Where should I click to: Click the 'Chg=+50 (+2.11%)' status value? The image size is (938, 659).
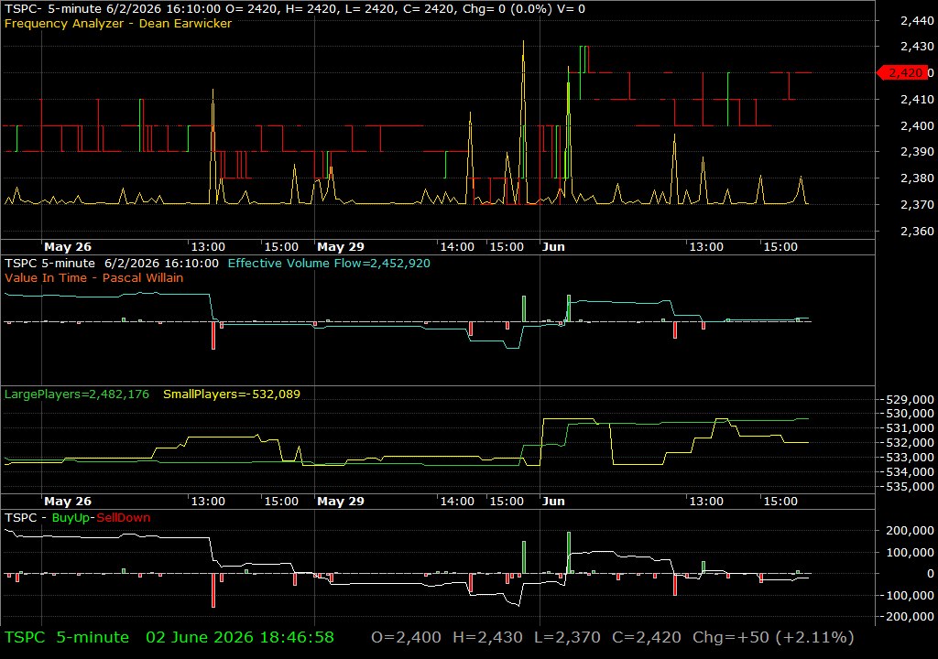click(x=773, y=637)
